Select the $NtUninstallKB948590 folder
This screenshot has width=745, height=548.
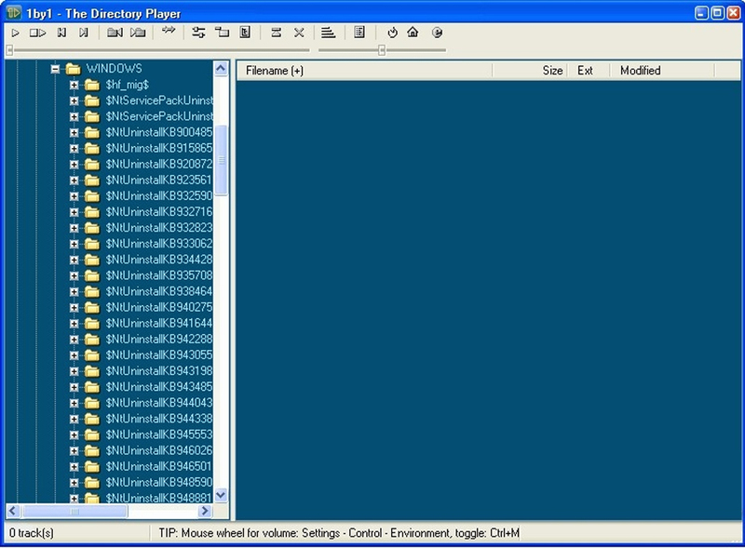[158, 483]
